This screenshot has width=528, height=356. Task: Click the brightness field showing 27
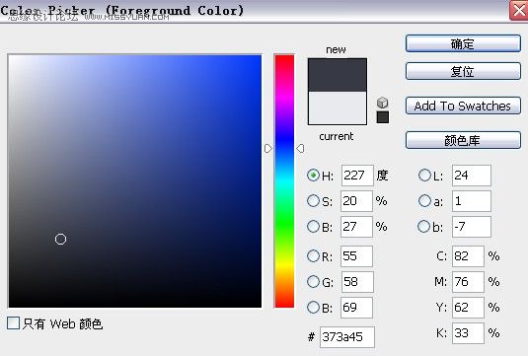coord(356,227)
